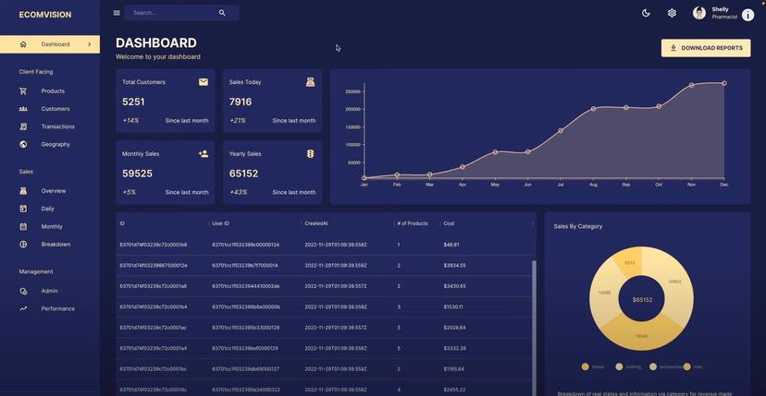Click the Download Reports button

click(706, 48)
